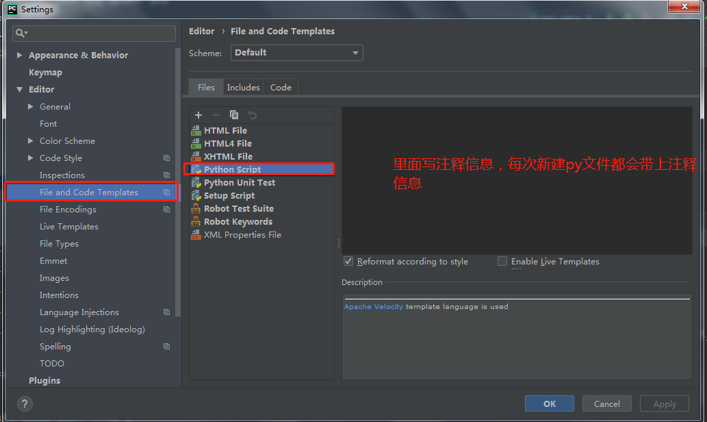Close the Settings dialog window
The height and width of the screenshot is (422, 707).
684,6
